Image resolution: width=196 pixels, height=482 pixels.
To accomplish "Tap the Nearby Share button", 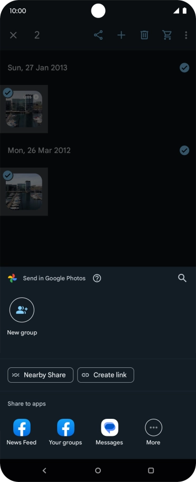I will point(40,375).
